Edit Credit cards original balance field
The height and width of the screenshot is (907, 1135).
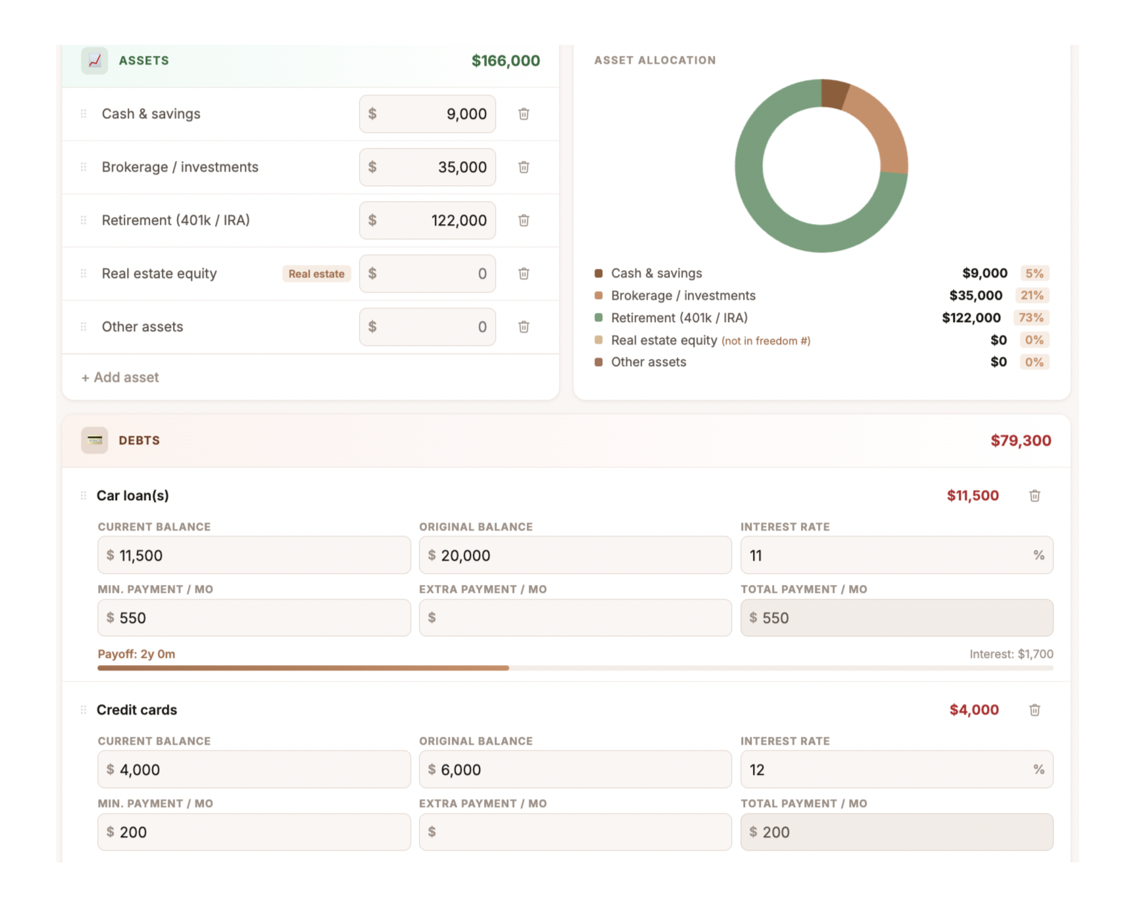[575, 770]
